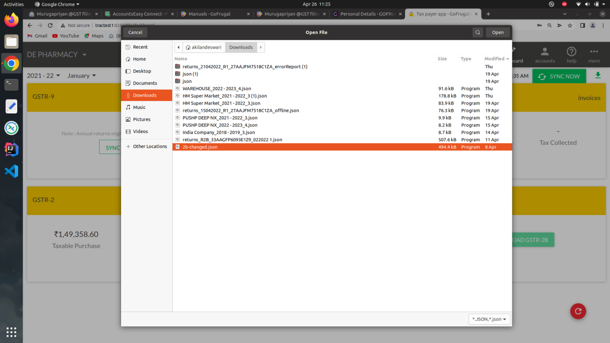Select Pictures in the places sidebar
The height and width of the screenshot is (343, 610).
point(147,119)
